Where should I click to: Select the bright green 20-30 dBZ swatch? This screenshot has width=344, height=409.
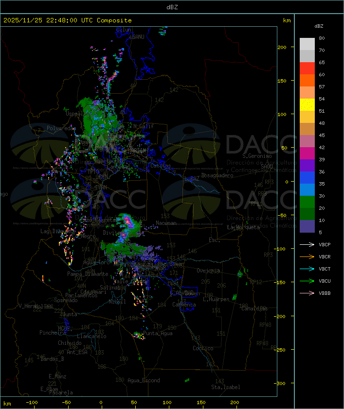click(307, 202)
